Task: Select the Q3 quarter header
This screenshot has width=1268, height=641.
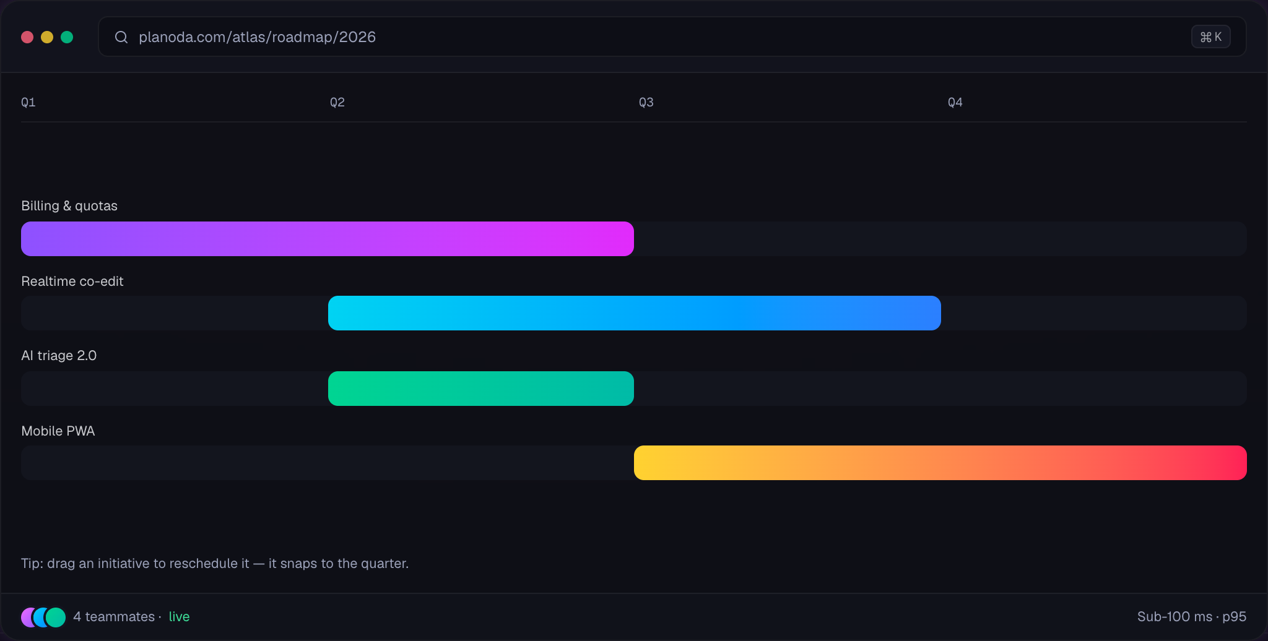Action: [646, 102]
